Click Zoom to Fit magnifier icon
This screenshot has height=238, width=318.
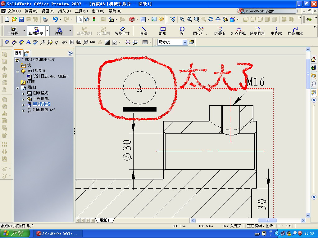click(x=182, y=19)
